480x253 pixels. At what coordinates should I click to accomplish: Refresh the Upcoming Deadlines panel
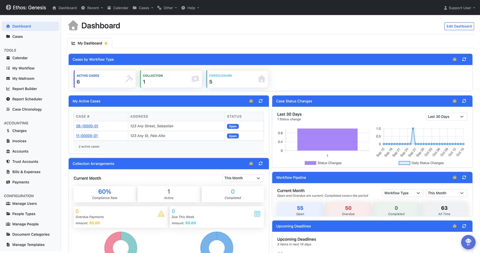pyautogui.click(x=464, y=226)
